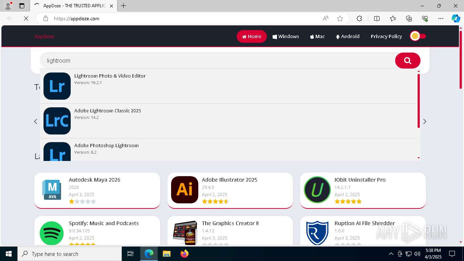Click search results scroll-down arrow
This screenshot has width=464, height=261.
tap(419, 158)
